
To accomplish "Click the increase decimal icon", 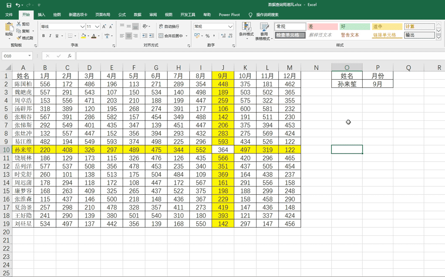I will point(223,36).
